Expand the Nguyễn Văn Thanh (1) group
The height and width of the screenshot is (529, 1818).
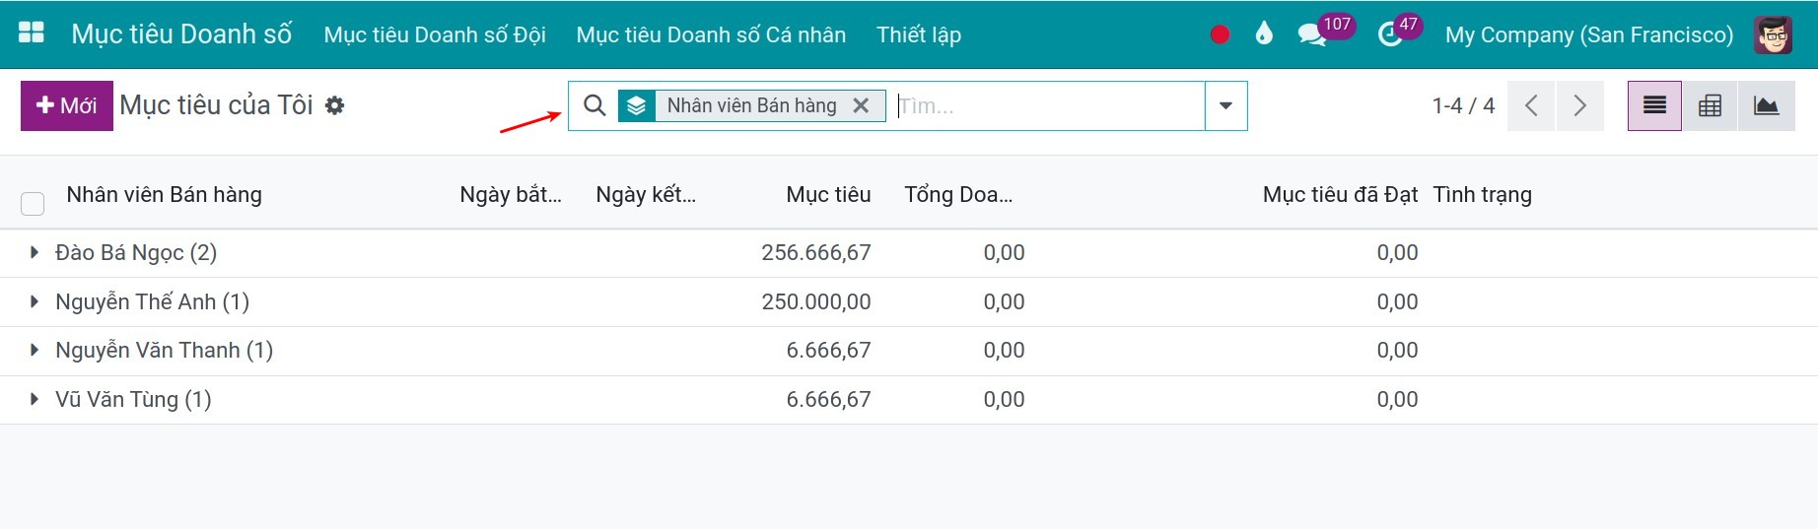pos(35,350)
